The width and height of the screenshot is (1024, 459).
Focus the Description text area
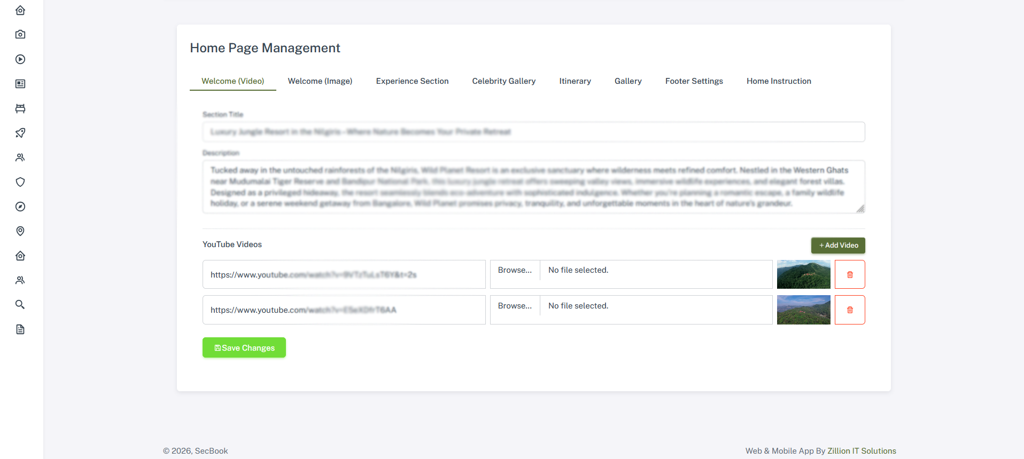[x=533, y=187]
